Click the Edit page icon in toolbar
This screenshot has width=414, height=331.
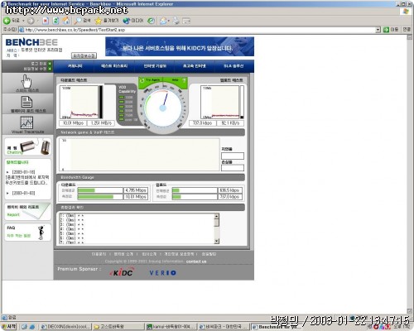click(186, 21)
